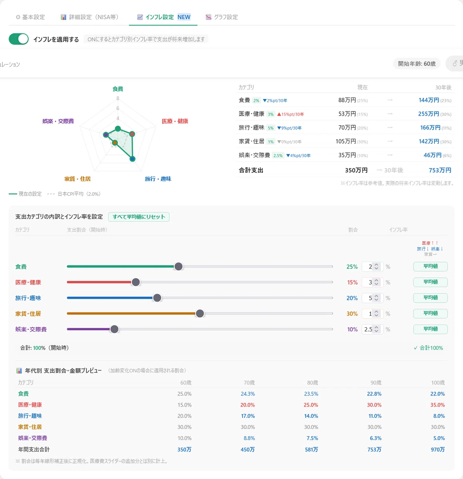Click the 144万円 future value for 食費
The image size is (463, 479).
pyautogui.click(x=429, y=100)
